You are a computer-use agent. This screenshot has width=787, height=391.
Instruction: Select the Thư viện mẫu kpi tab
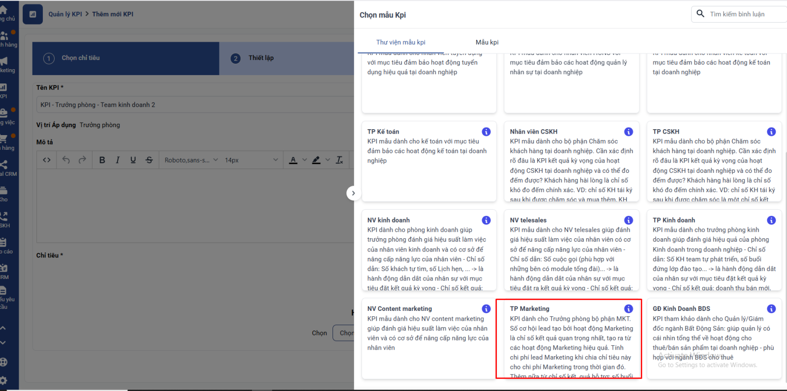400,42
